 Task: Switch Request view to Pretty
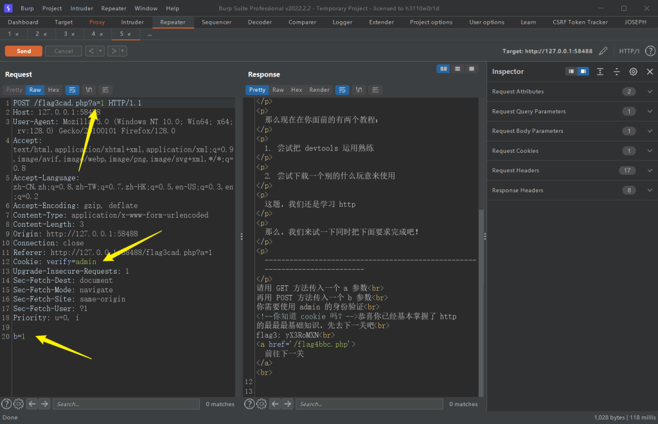tap(14, 90)
